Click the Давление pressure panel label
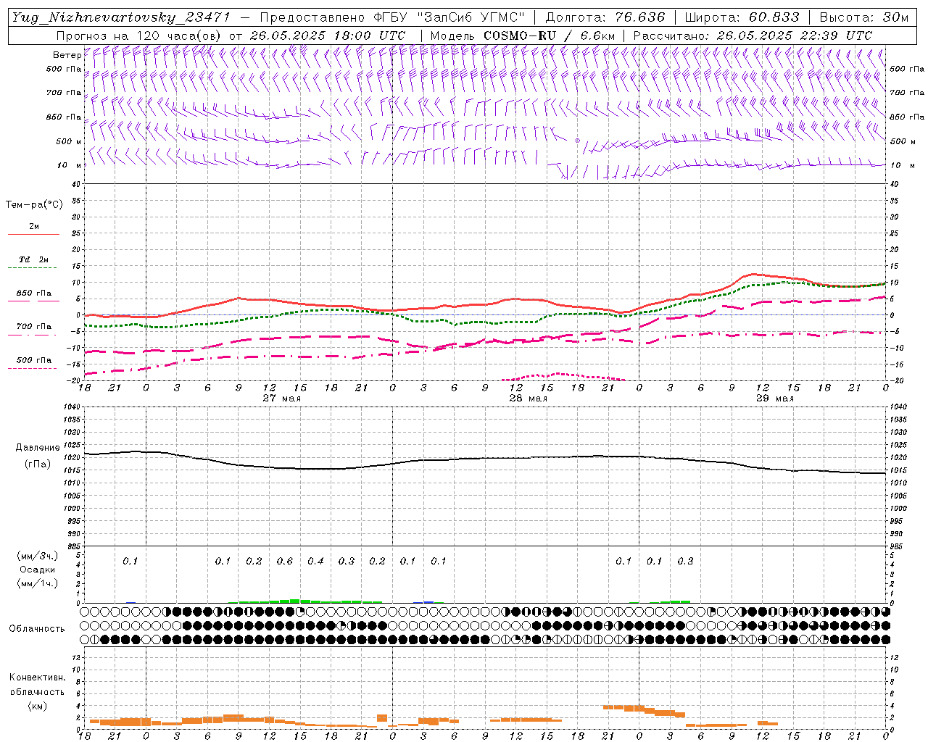 (x=38, y=448)
